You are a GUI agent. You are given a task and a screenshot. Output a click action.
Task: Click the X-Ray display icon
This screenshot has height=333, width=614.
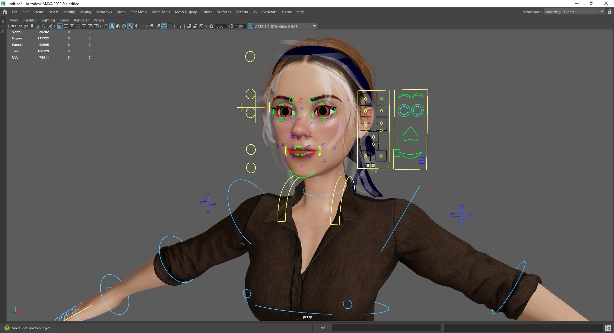pyautogui.click(x=189, y=26)
